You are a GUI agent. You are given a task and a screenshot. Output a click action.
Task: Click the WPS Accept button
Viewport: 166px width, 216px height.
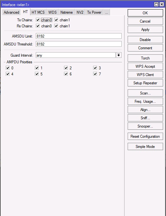tap(145, 66)
